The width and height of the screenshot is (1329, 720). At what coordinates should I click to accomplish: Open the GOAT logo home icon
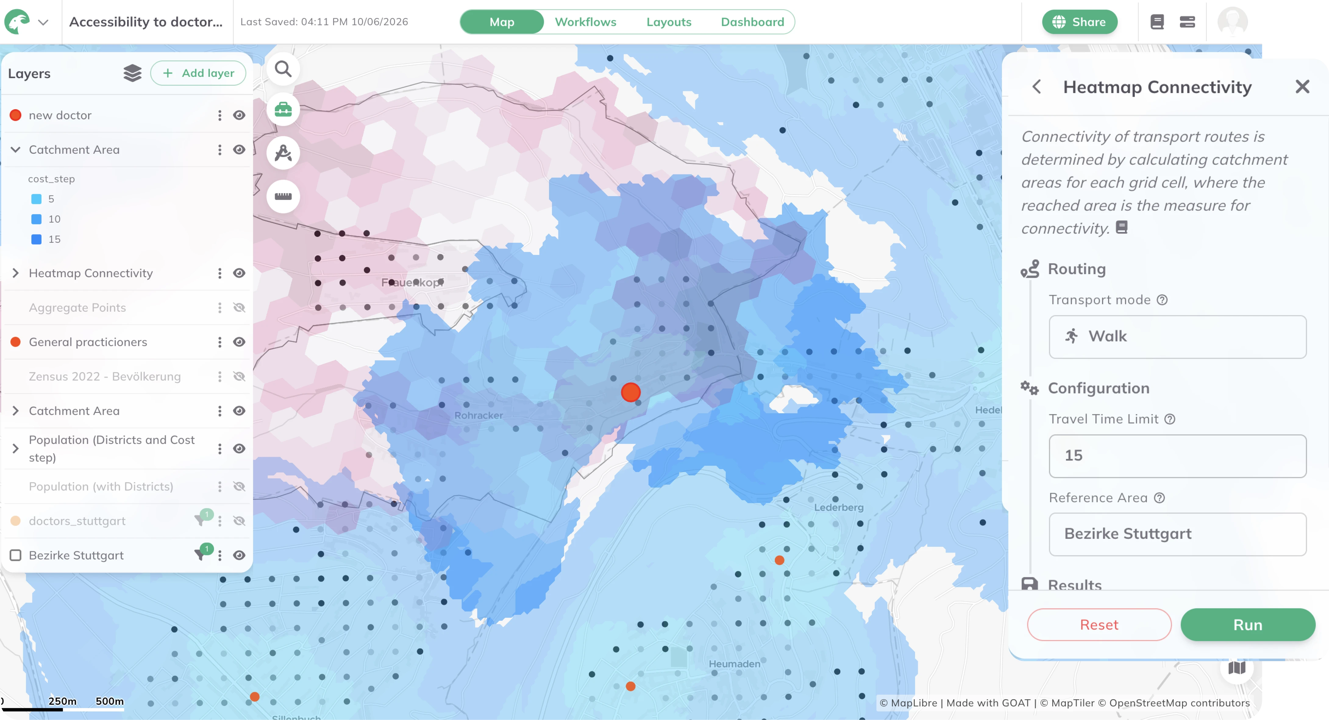[17, 22]
